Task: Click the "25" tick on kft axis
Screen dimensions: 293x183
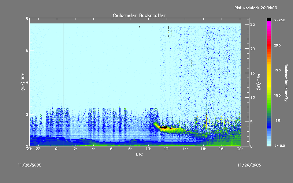Action: click(x=252, y=25)
